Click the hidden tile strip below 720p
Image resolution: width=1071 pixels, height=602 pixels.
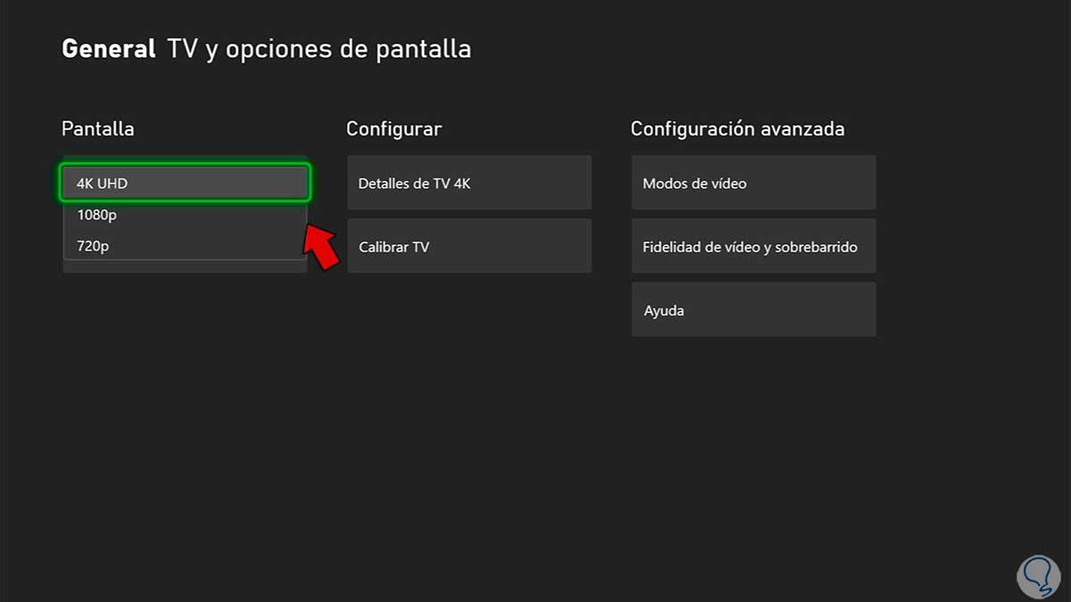click(185, 267)
